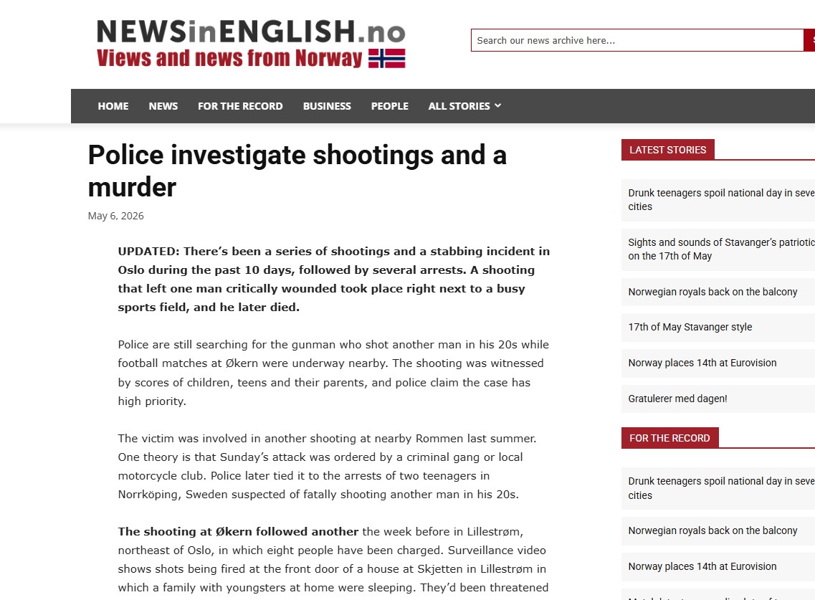Open the Gratulerer med dagen! story
The image size is (815, 600).
[x=677, y=399]
